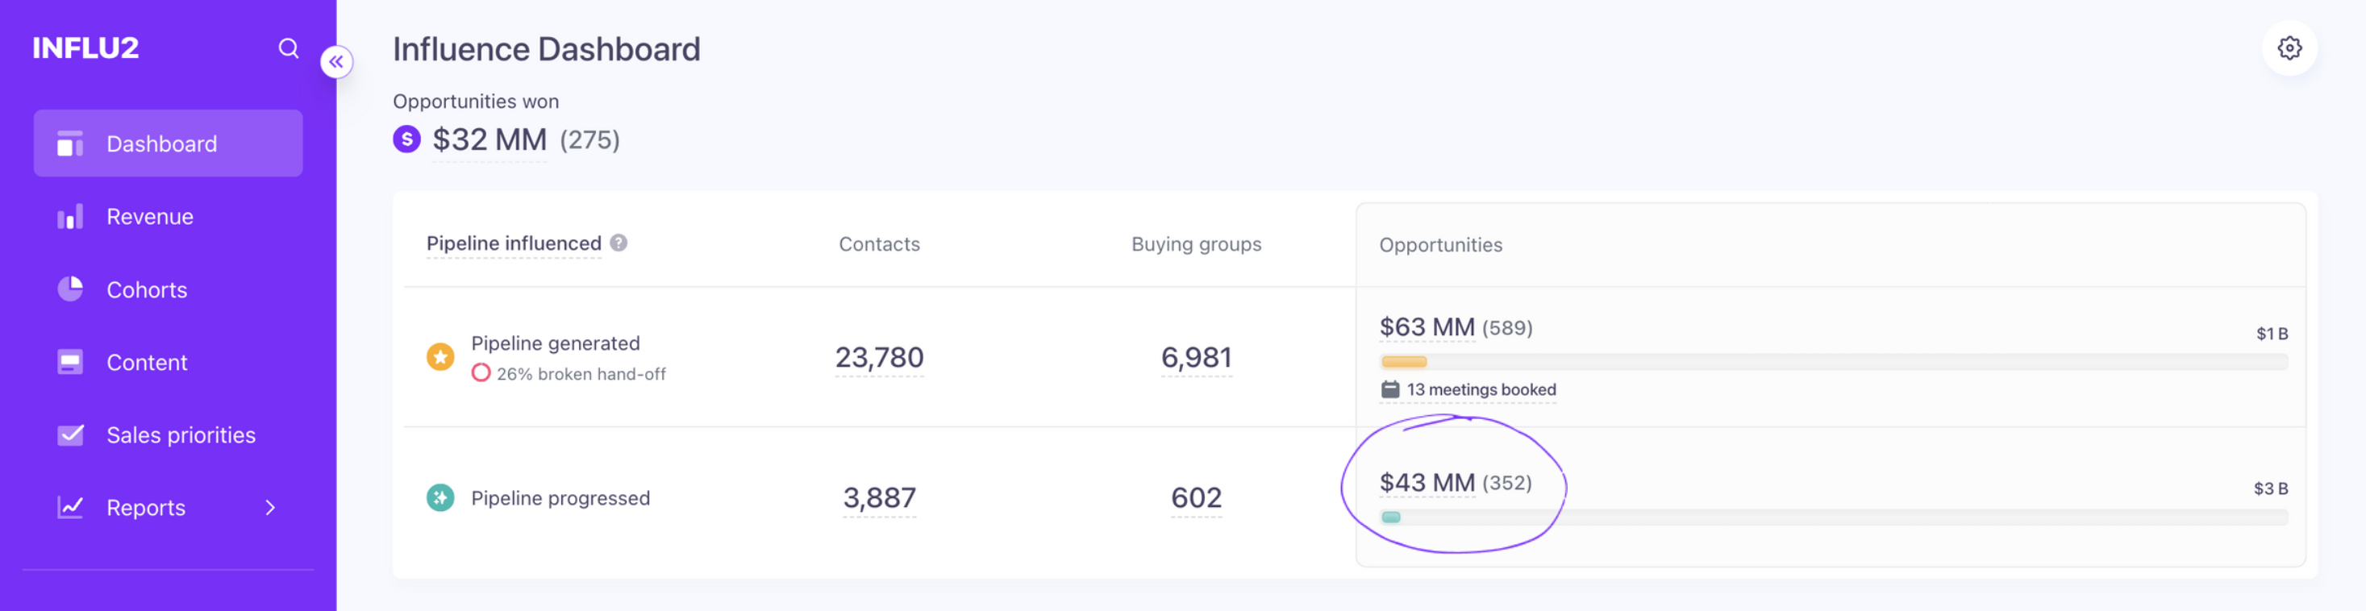Viewport: 2366px width, 611px height.
Task: Click the 26% broken hand-off text
Action: click(x=581, y=374)
